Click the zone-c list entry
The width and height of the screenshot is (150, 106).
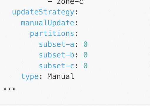click(70, 2)
